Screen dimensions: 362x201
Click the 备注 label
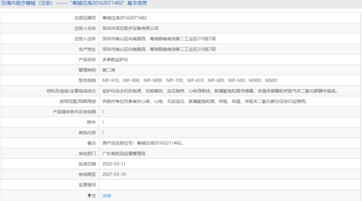coord(92,143)
